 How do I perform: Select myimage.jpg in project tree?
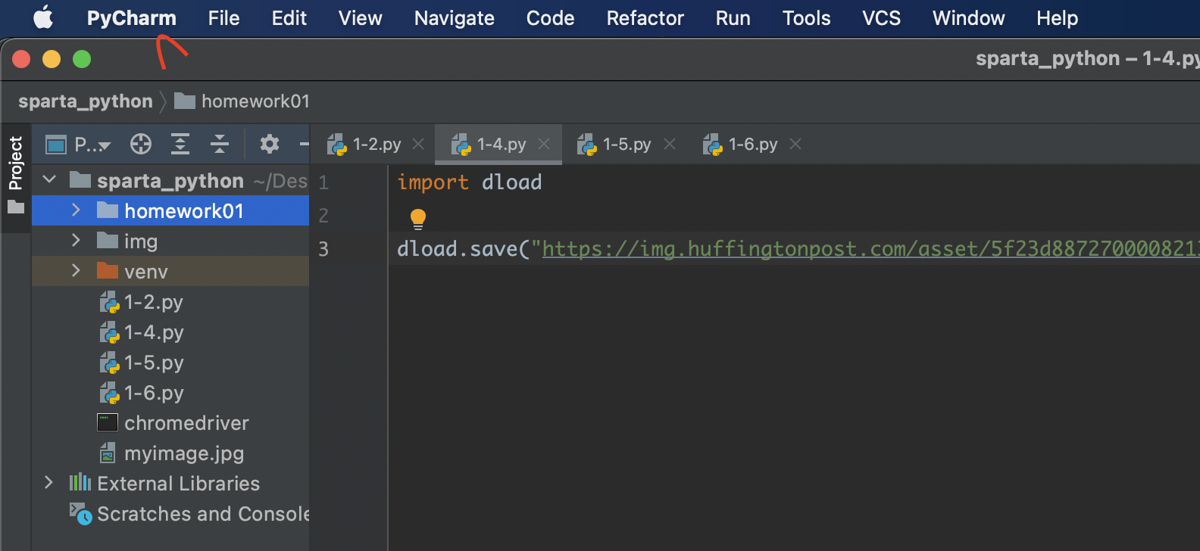[x=170, y=453]
